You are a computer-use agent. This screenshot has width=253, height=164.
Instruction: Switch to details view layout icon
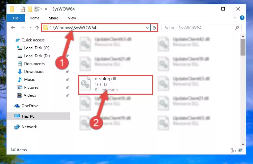click(x=234, y=150)
